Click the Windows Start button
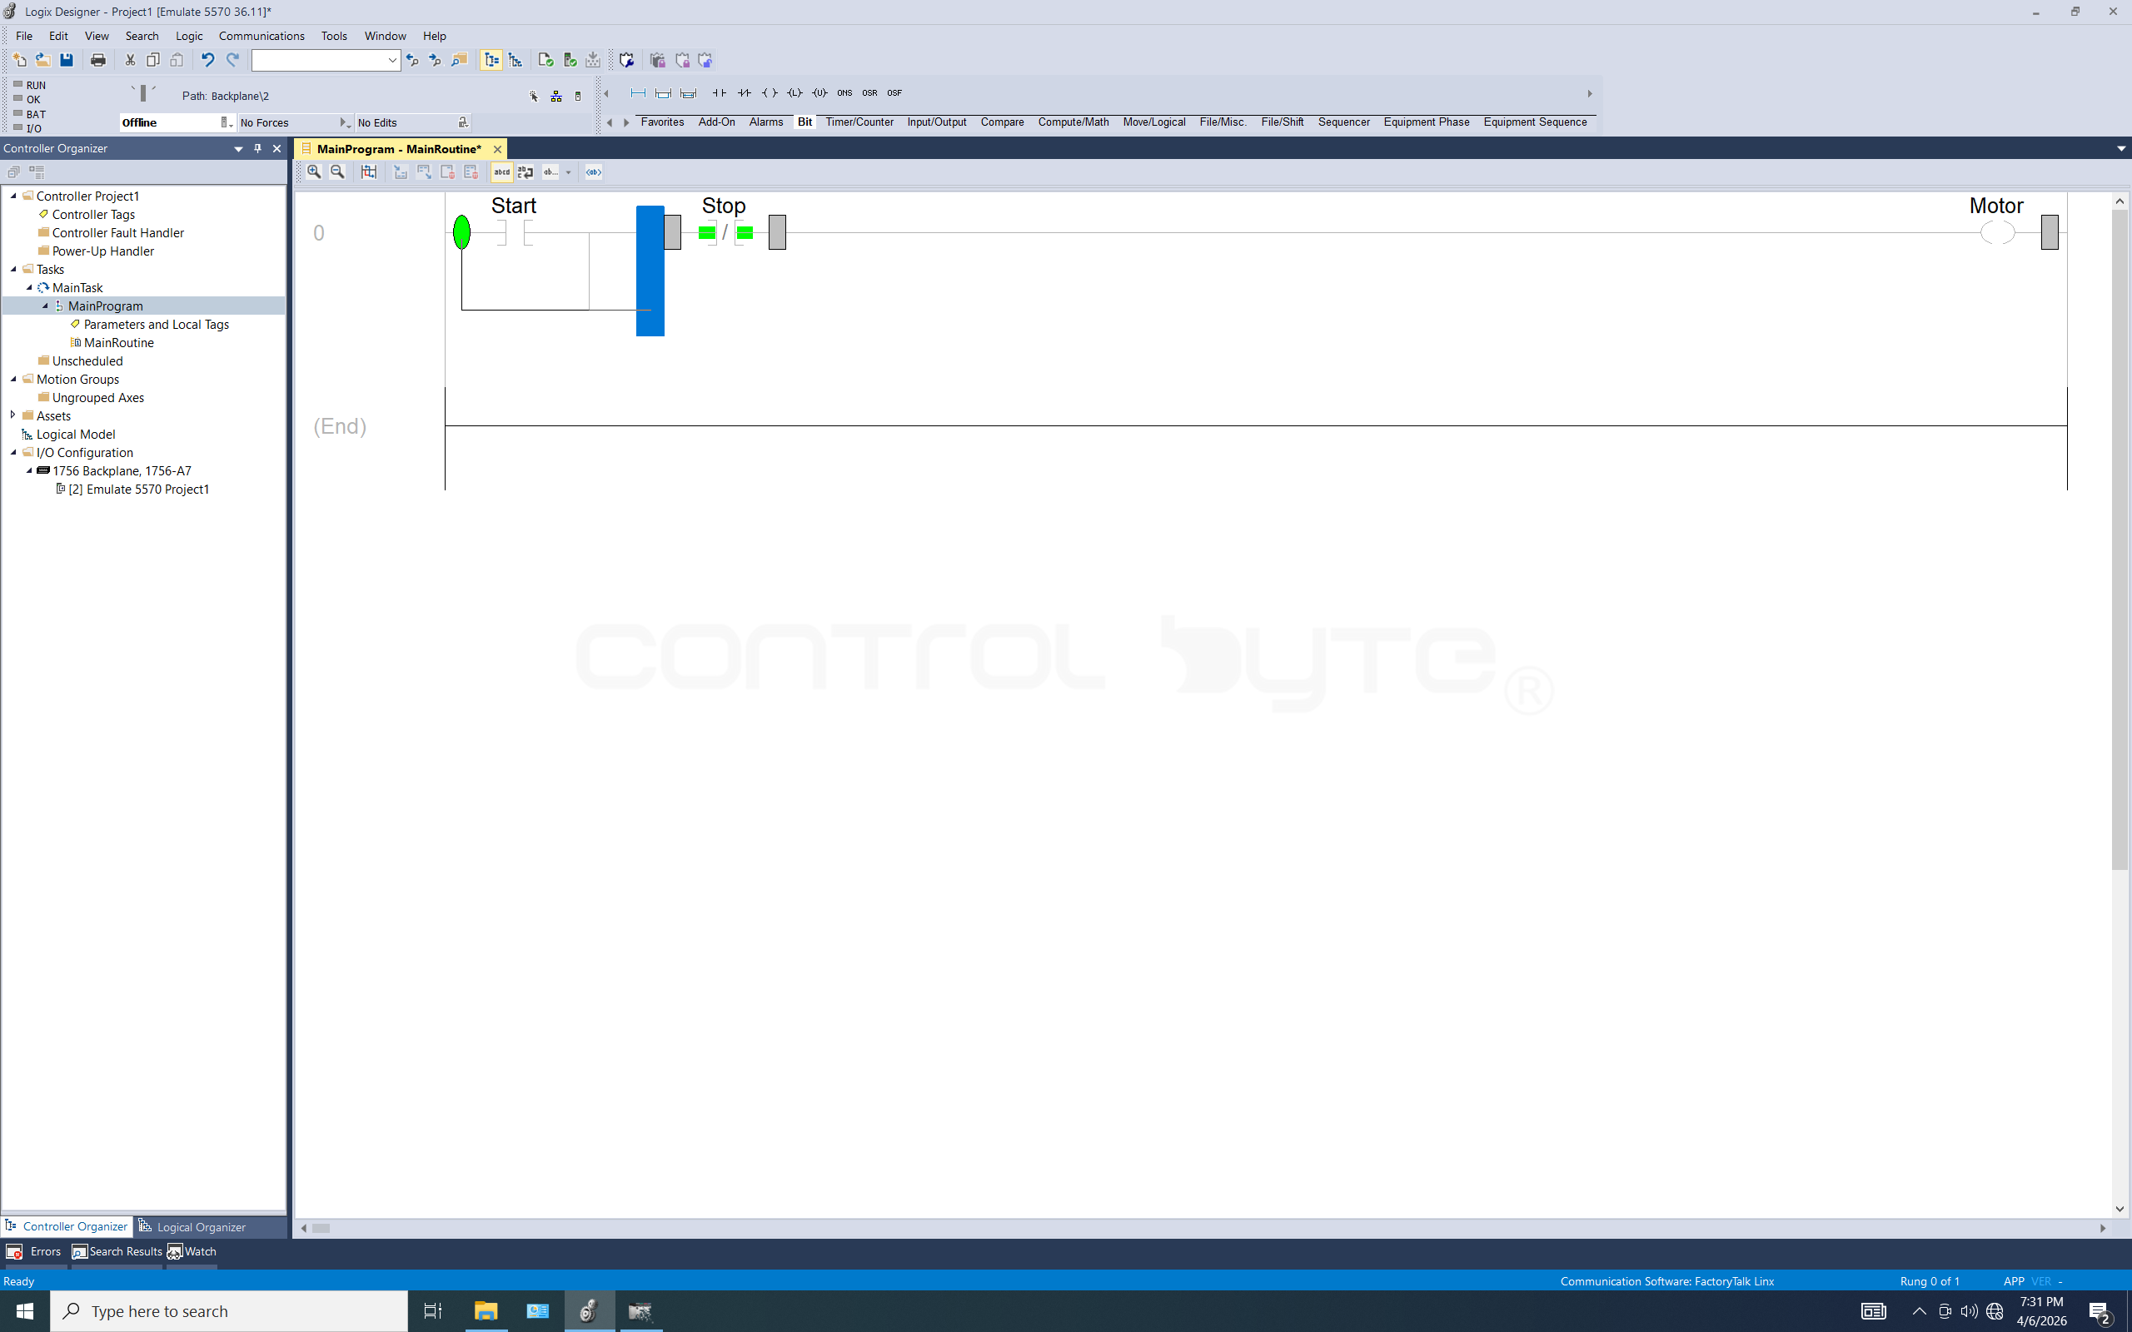This screenshot has width=2132, height=1332. pos(25,1311)
